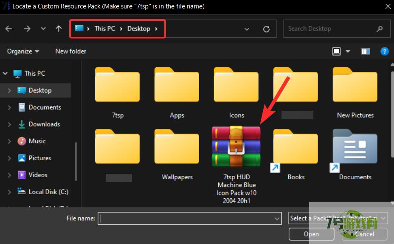Go up one folder level
This screenshot has height=244, width=394.
[59, 28]
